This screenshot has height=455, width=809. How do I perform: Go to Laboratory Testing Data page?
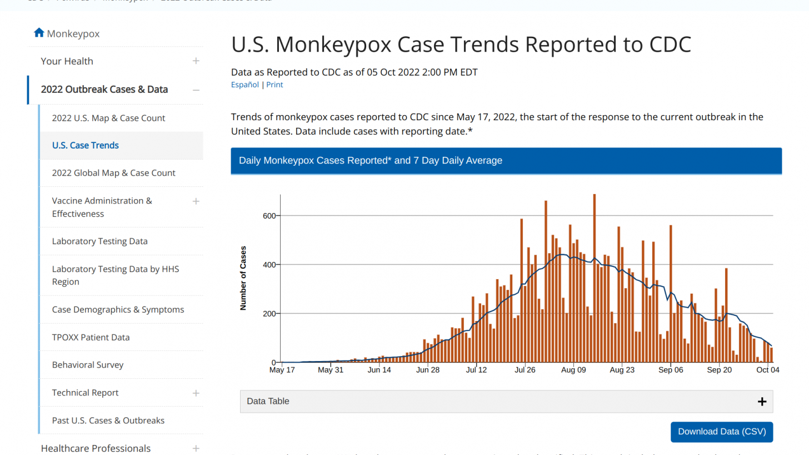(99, 241)
